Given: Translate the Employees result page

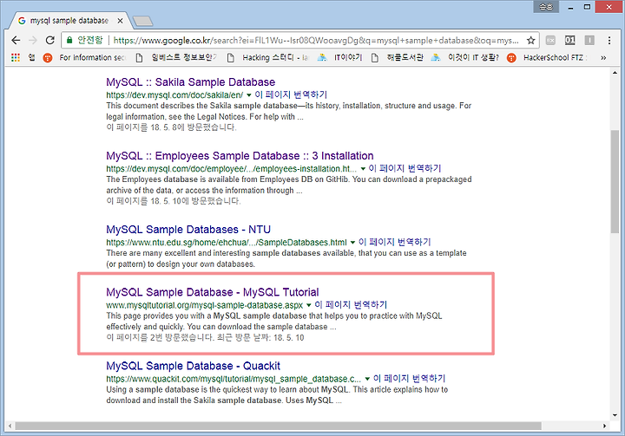Looking at the screenshot, I should (x=405, y=168).
